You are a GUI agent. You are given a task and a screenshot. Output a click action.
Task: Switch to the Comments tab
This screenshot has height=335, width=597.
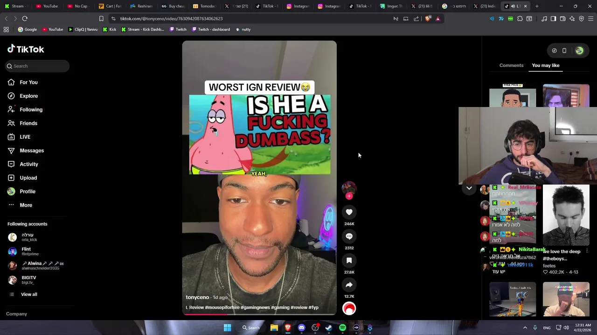pos(511,65)
